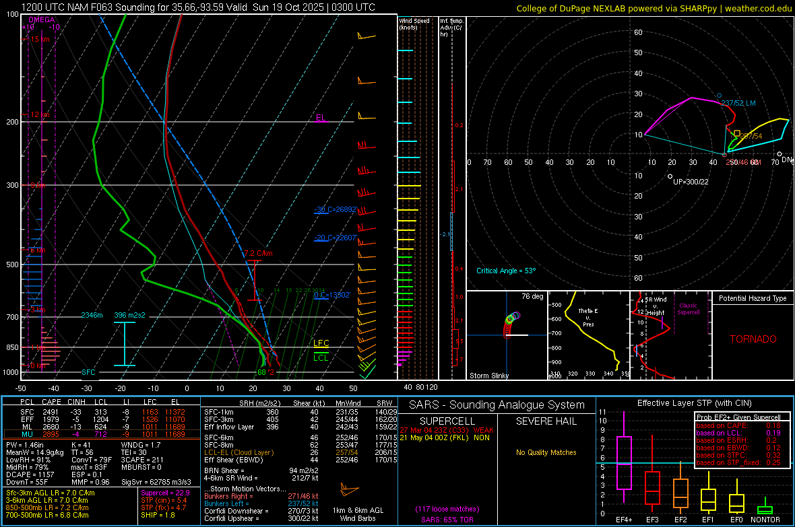Click the blue 'Bunkers Left =' storm motion line

pos(261,503)
